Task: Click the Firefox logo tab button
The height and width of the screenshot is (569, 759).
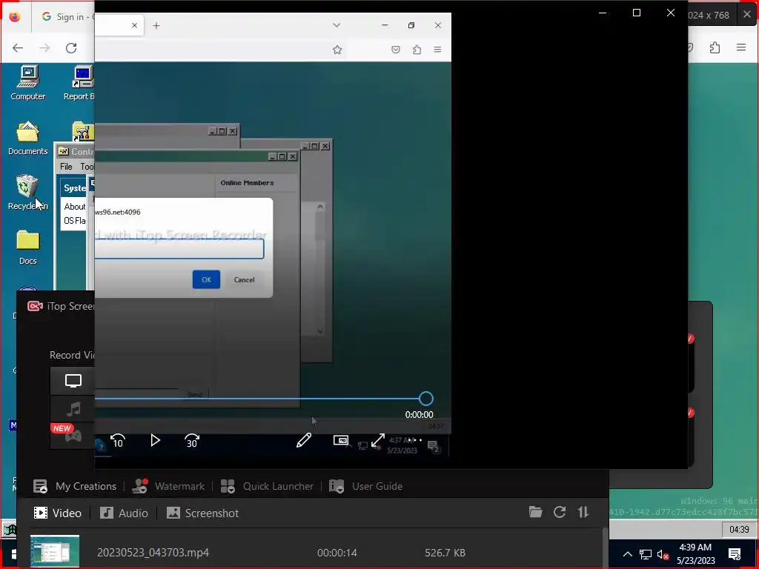Action: pos(15,17)
